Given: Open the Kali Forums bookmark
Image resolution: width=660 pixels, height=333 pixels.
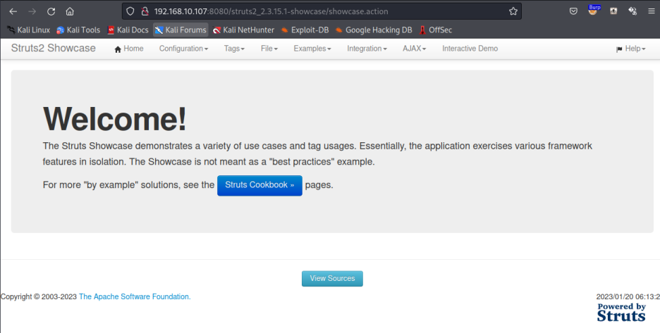Looking at the screenshot, I should (x=181, y=30).
